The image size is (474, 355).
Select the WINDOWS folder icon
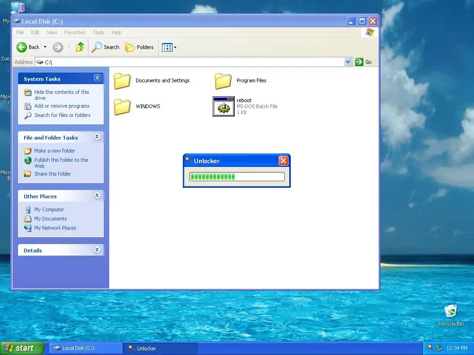pos(122,107)
